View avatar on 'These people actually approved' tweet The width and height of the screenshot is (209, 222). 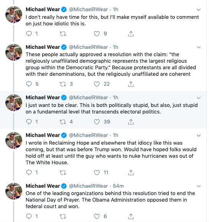tap(14, 52)
